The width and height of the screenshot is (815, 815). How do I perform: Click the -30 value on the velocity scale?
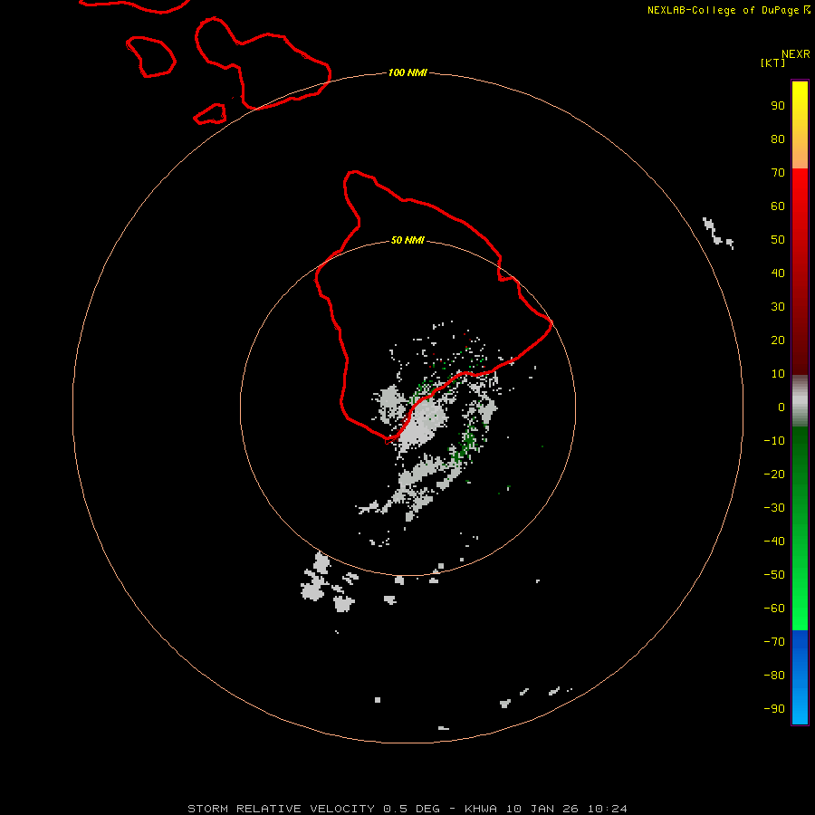click(774, 508)
